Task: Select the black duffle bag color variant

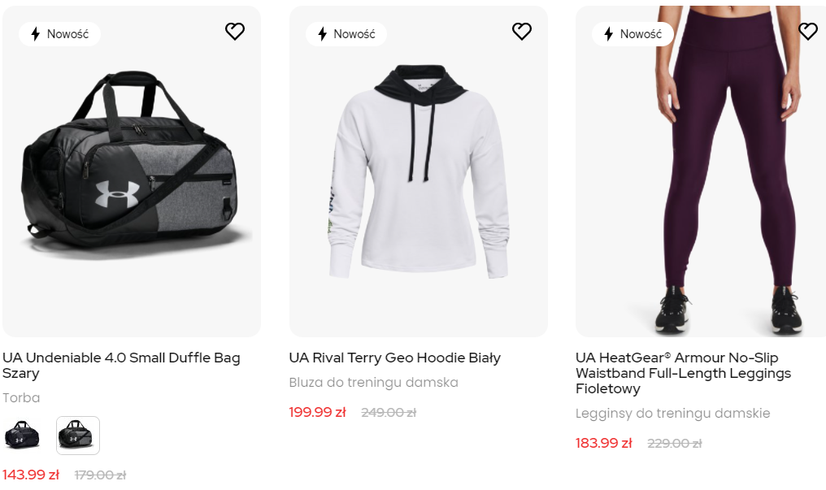Action: pyautogui.click(x=22, y=436)
